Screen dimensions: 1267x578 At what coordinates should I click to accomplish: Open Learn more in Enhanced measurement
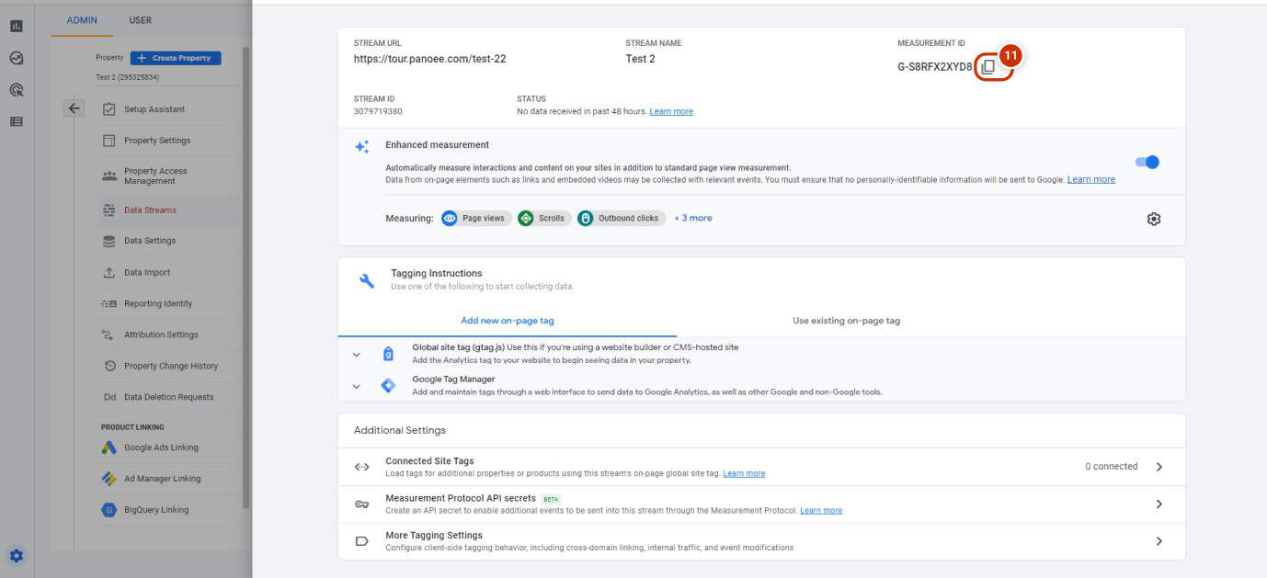1091,179
